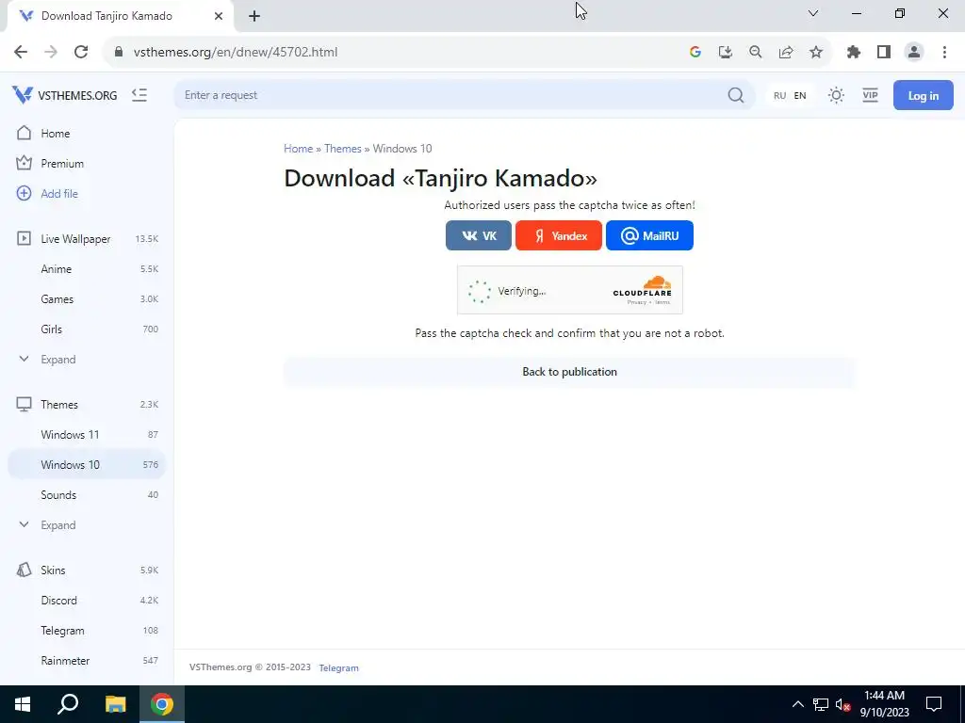
Task: Expand Live Wallpaper subcategories list
Action: tap(87, 359)
